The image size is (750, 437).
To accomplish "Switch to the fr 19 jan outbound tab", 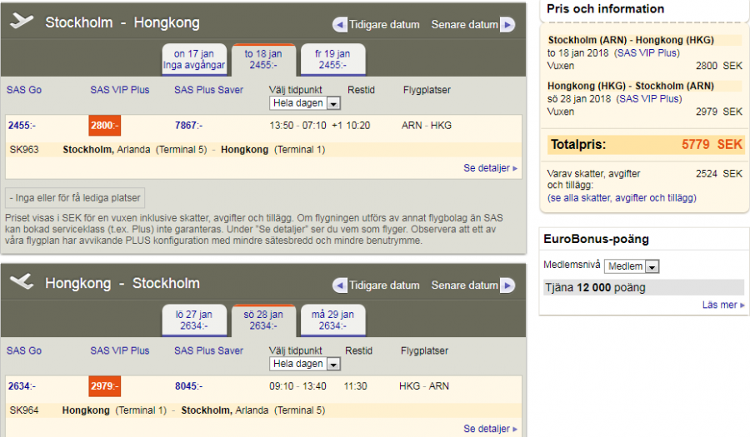I will coord(332,59).
